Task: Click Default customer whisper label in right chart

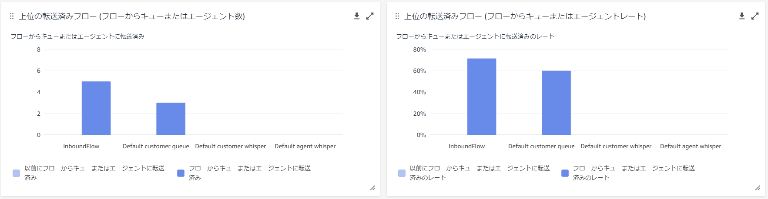Action: pyautogui.click(x=616, y=146)
